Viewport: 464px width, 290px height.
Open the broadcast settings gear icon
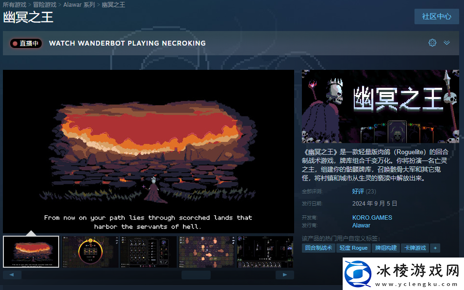tap(432, 43)
